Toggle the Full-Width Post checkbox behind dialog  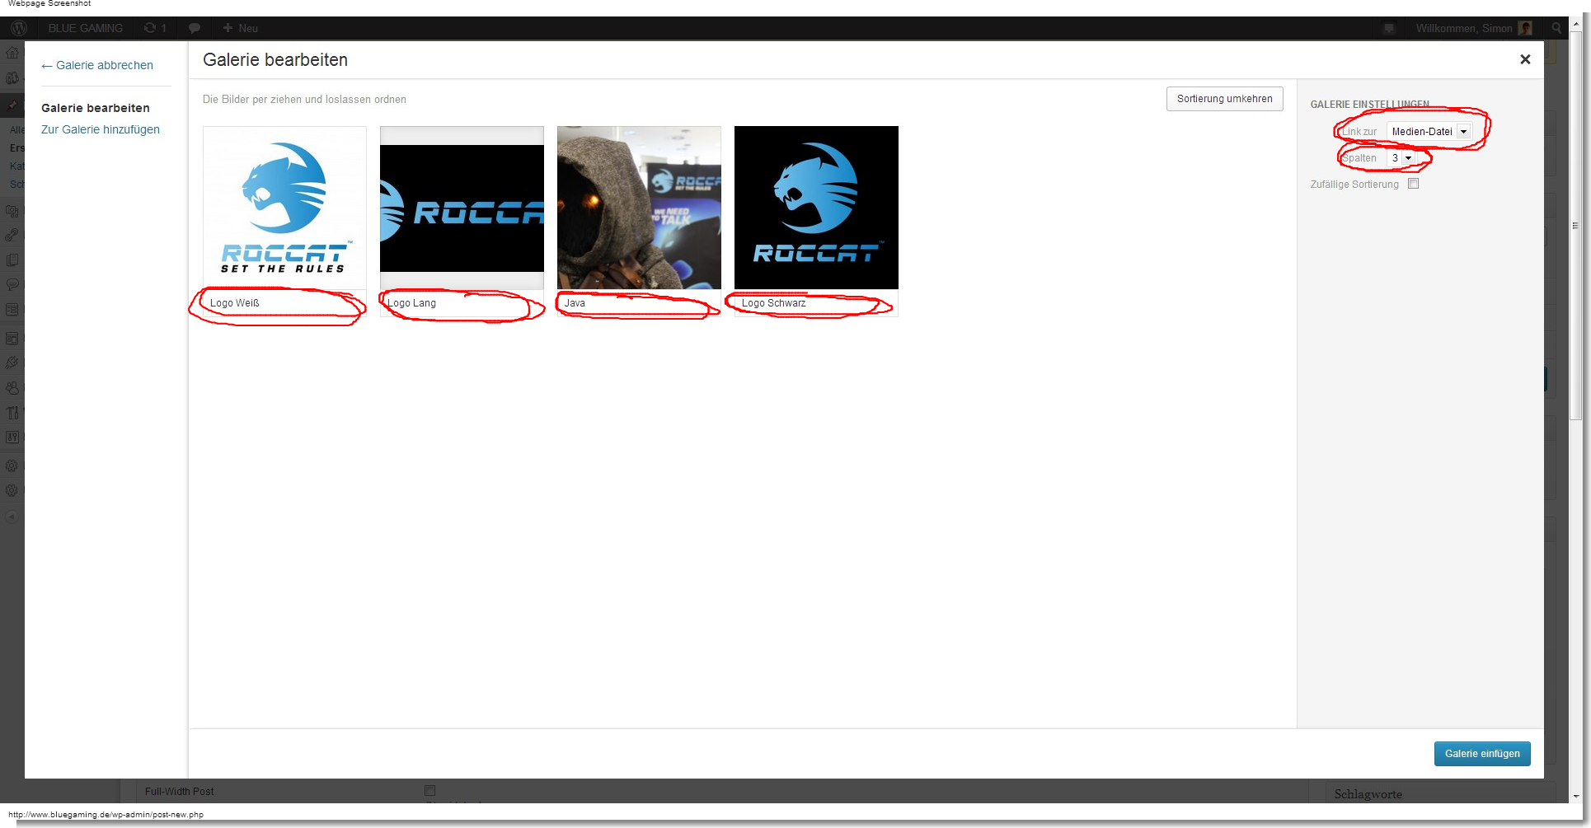[x=429, y=791]
